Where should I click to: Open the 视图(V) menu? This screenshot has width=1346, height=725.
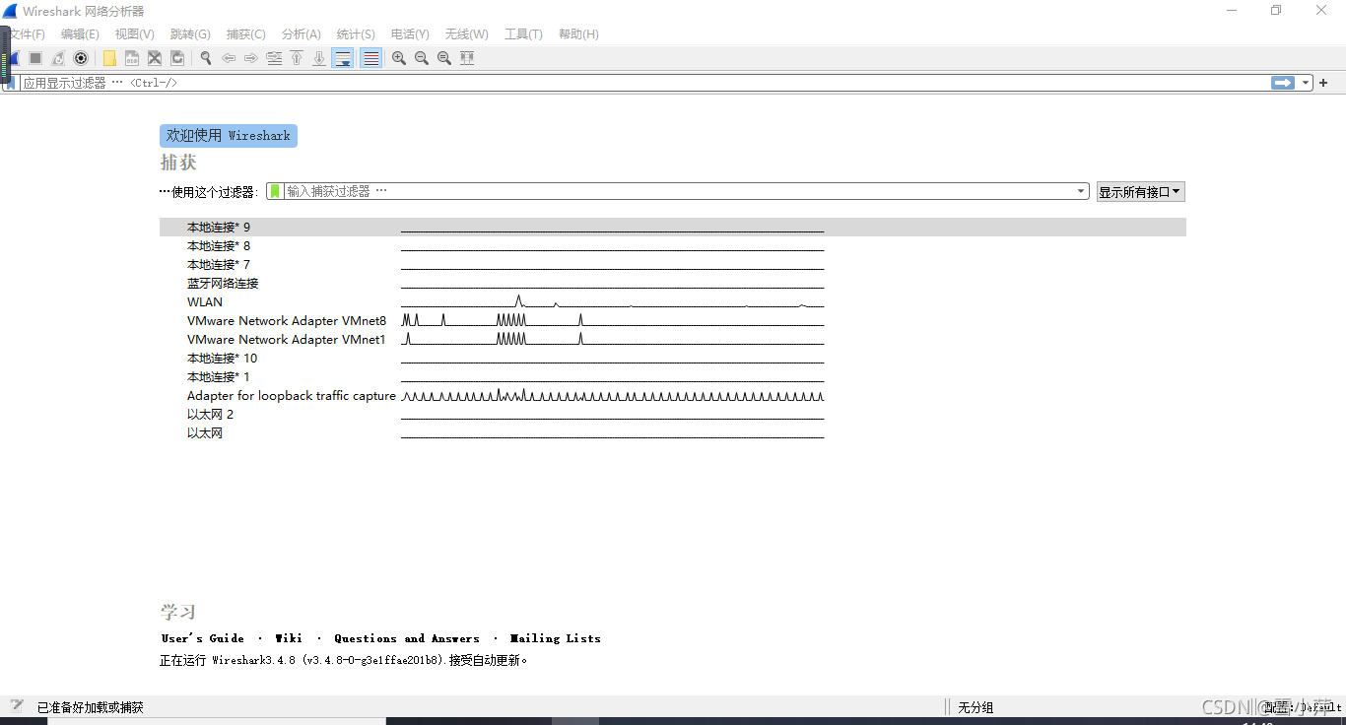pyautogui.click(x=134, y=33)
